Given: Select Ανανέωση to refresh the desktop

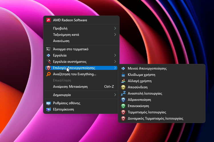Looking at the screenshot, I should click(81, 41).
